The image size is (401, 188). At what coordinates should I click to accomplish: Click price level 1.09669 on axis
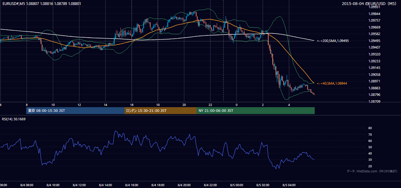(375, 27)
